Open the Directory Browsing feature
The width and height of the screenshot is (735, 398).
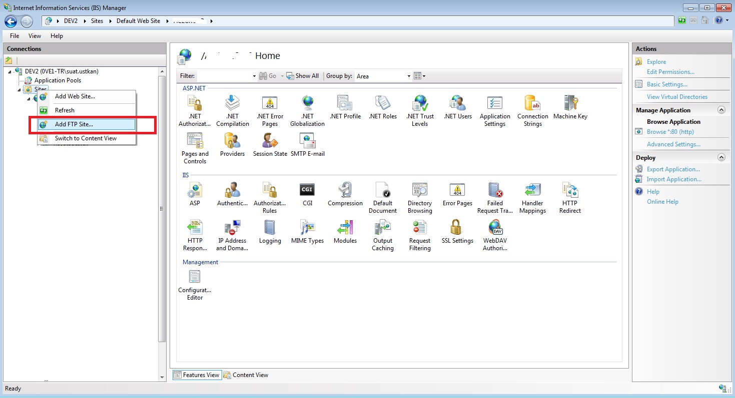pyautogui.click(x=420, y=198)
